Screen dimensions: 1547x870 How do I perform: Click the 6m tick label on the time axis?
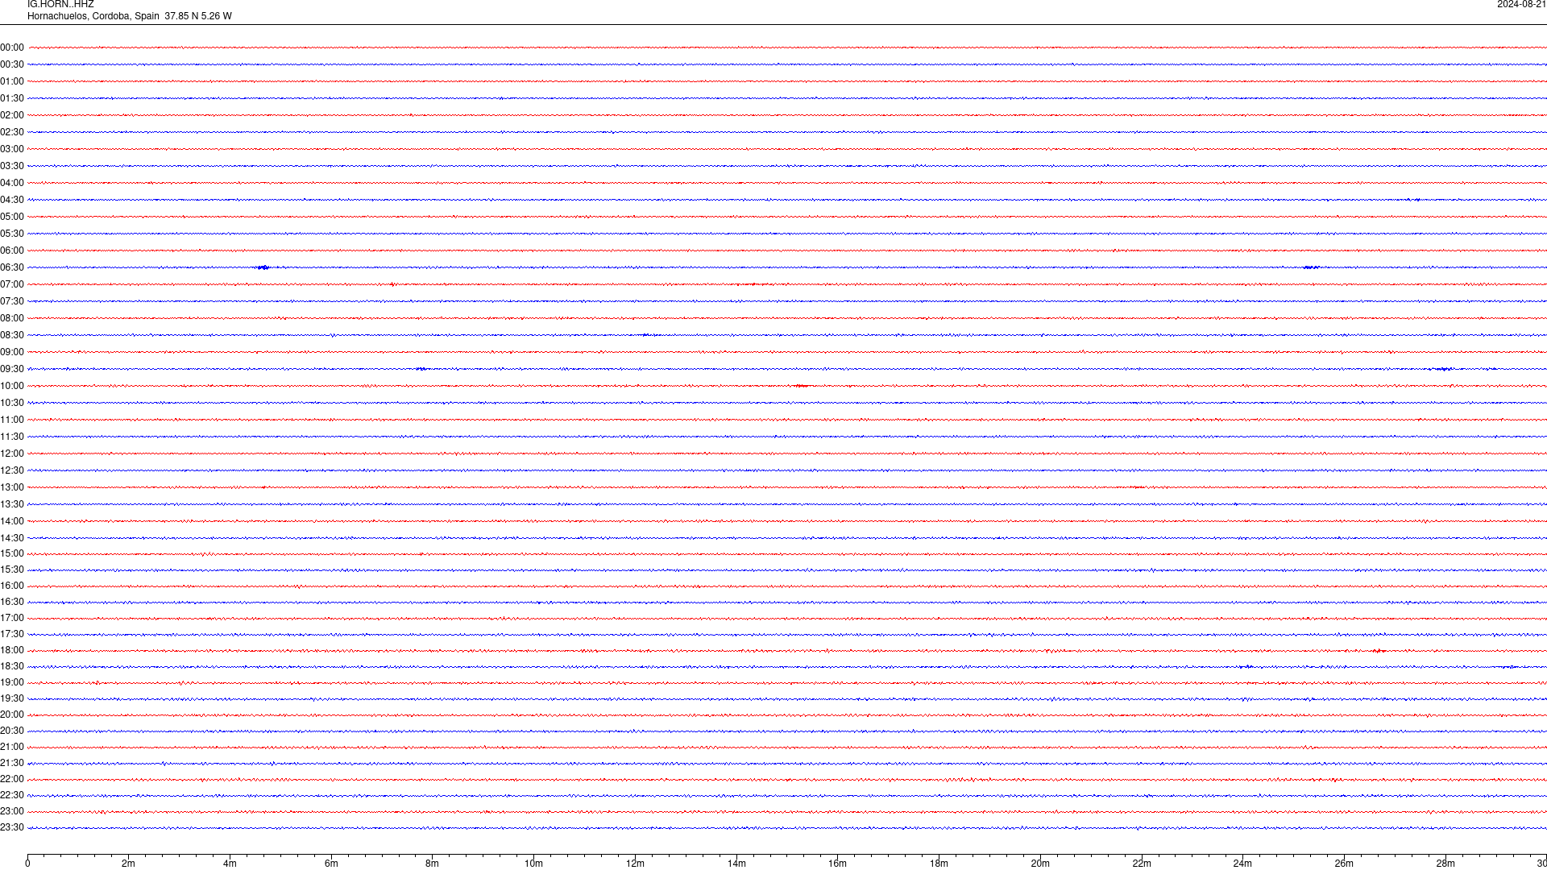coord(331,864)
